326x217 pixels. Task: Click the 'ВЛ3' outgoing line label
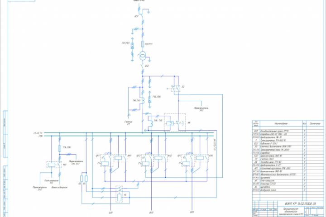pyautogui.click(x=192, y=212)
